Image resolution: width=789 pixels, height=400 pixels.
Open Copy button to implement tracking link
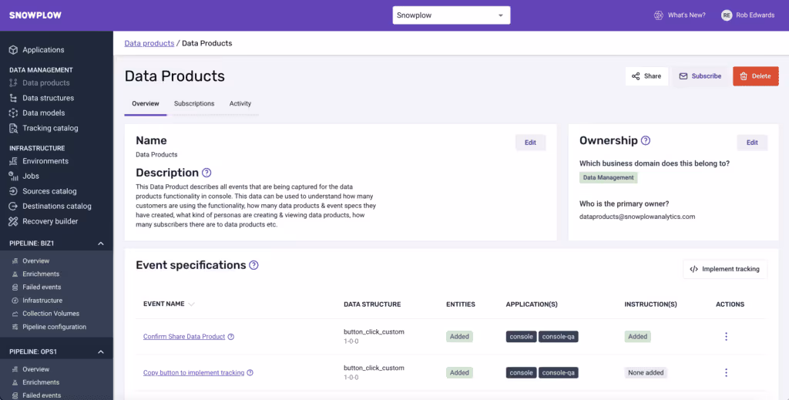[x=193, y=373]
